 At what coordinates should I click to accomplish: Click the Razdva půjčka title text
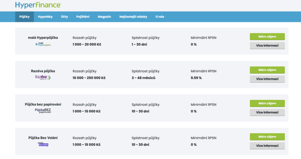(43, 71)
